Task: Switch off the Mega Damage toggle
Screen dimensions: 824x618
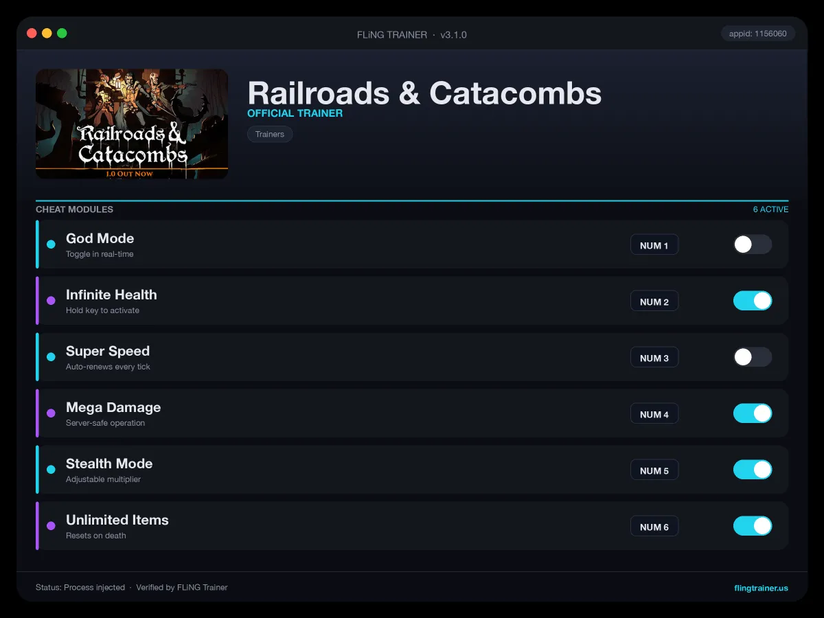Action: (x=753, y=413)
